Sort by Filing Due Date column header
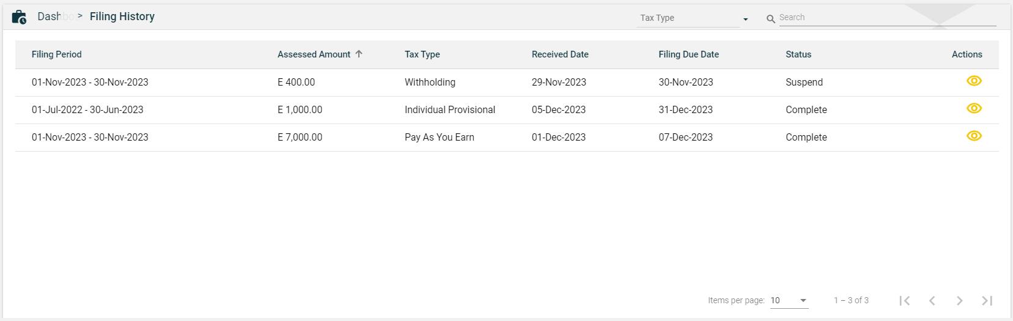1013x321 pixels. (x=688, y=54)
